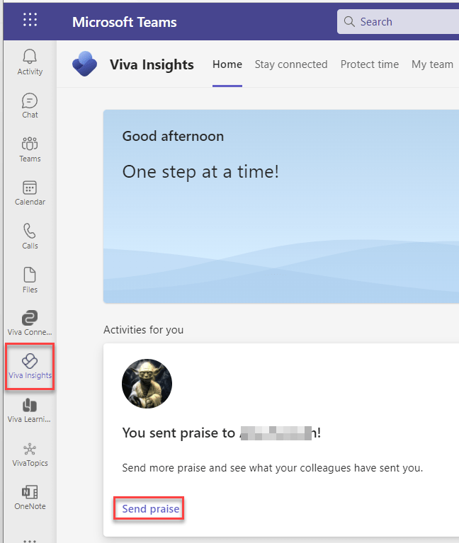Launch OneNote from the sidebar
The image size is (459, 543).
pyautogui.click(x=30, y=498)
